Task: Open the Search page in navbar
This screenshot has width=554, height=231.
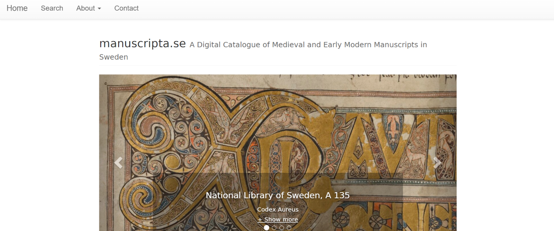Action: [52, 8]
